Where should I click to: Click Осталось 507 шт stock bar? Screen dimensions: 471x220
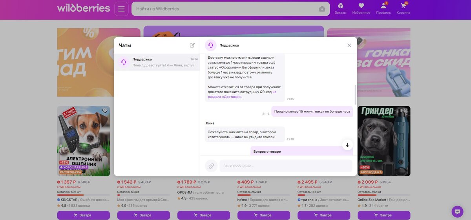pos(84,195)
